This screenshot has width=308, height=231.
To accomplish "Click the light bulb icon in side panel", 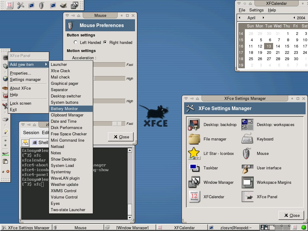I will tap(6, 132).
